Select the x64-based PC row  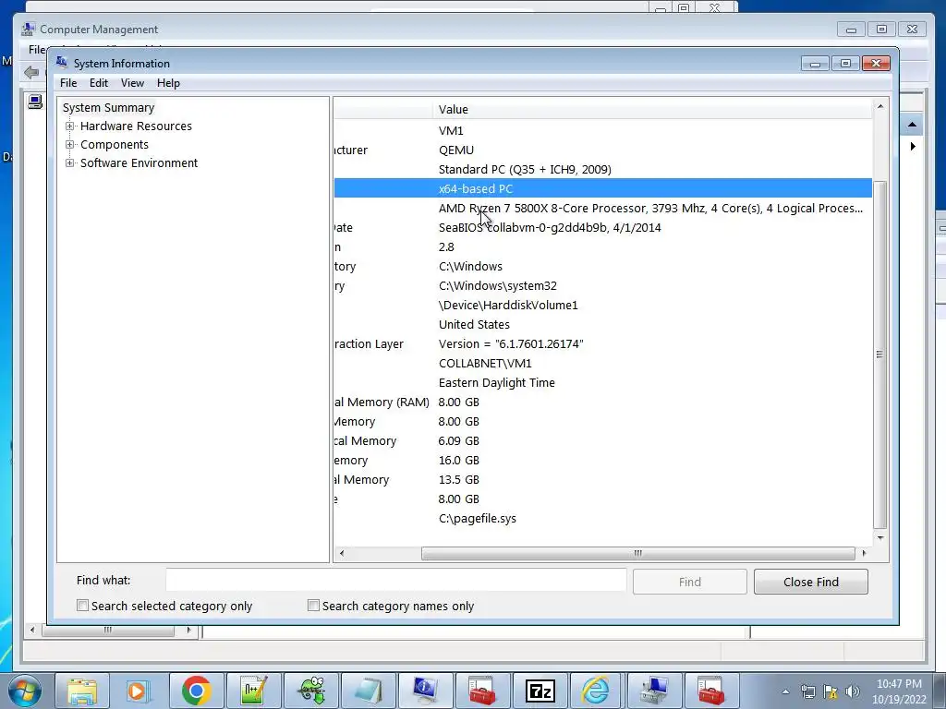pyautogui.click(x=602, y=188)
